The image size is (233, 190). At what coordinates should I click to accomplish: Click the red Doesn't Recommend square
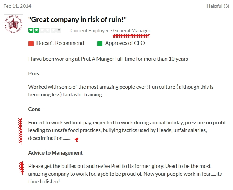(x=31, y=43)
